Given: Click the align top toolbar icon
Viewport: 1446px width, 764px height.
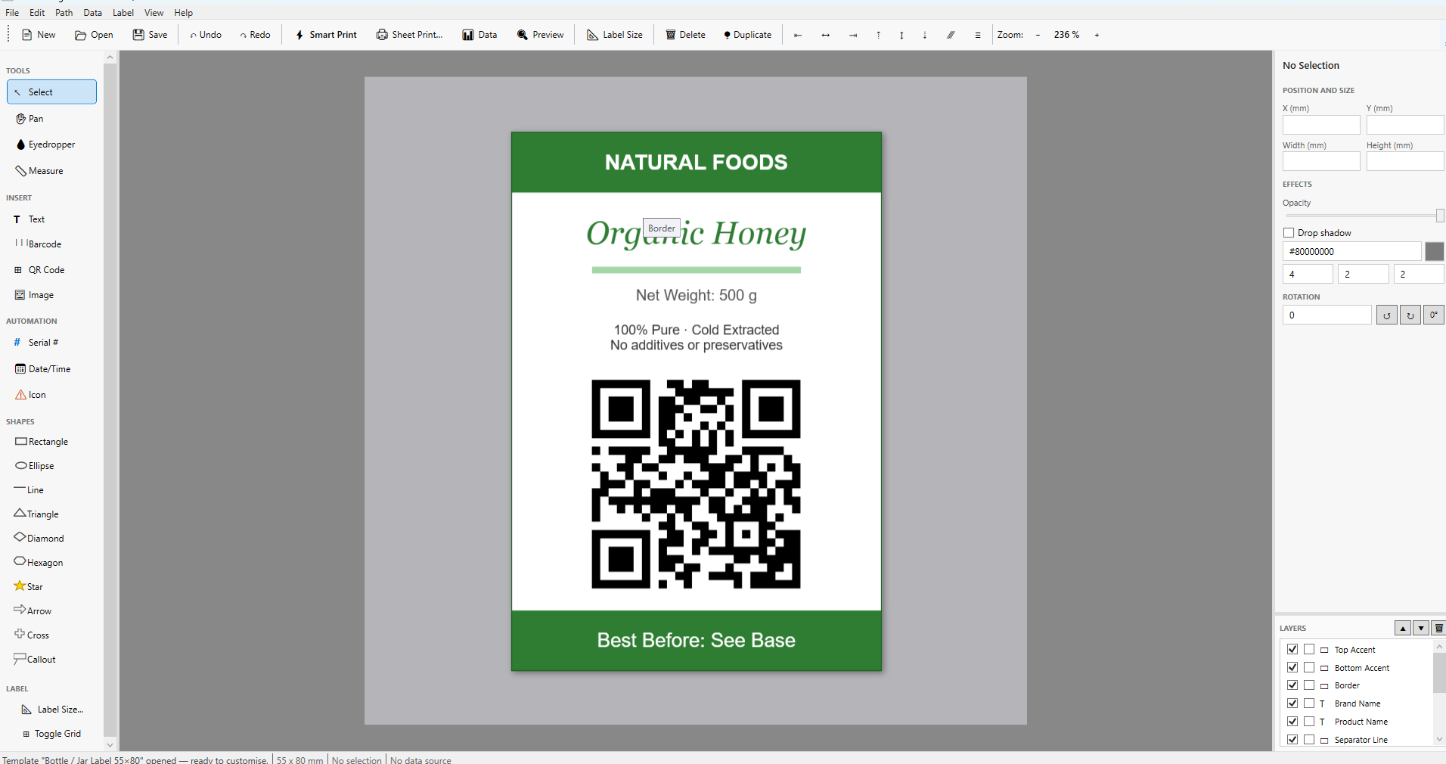Looking at the screenshot, I should [878, 35].
